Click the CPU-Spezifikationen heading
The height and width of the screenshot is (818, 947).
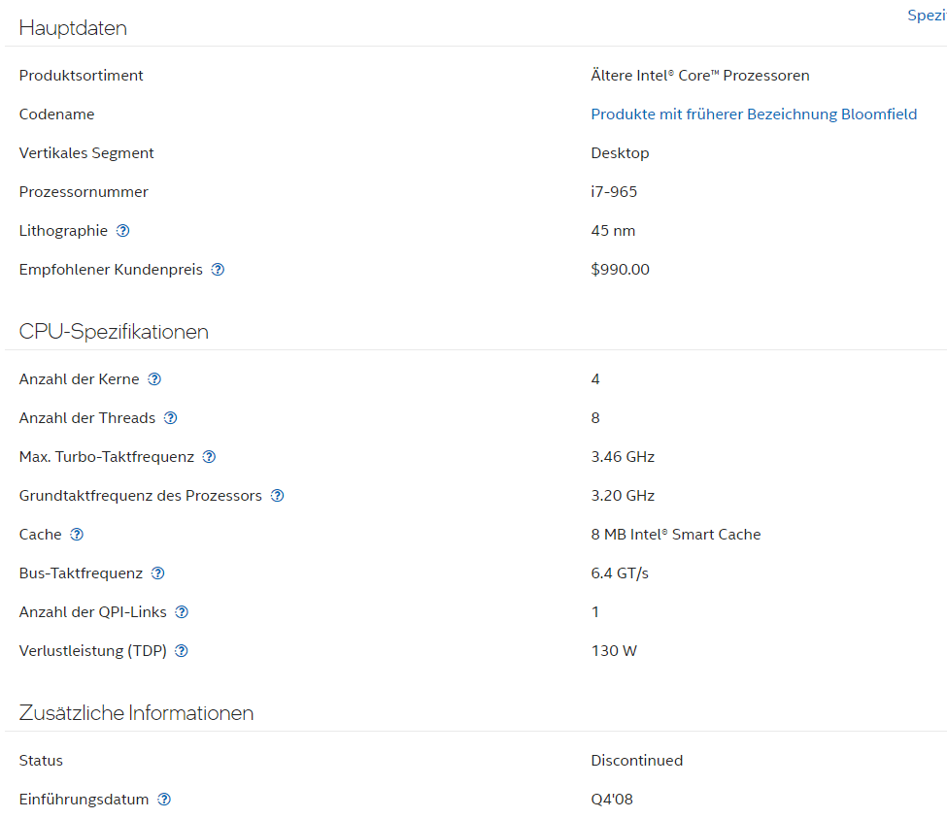(114, 332)
